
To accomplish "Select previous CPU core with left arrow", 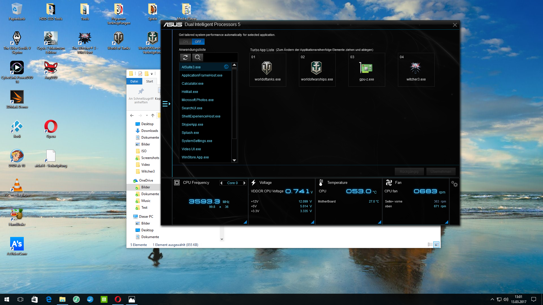I will pyautogui.click(x=221, y=183).
